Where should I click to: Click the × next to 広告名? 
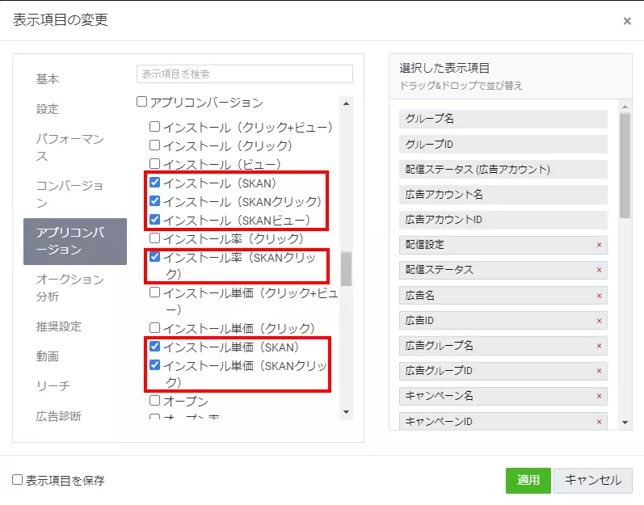[x=599, y=296]
